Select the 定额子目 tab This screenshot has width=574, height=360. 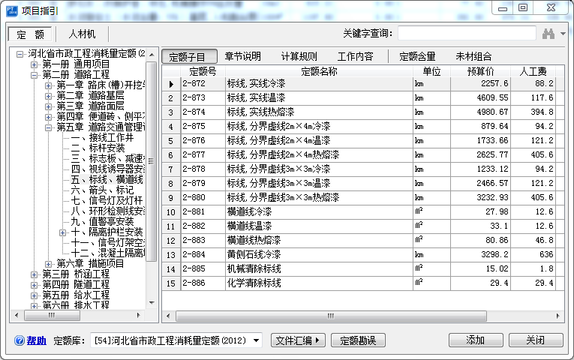(189, 57)
